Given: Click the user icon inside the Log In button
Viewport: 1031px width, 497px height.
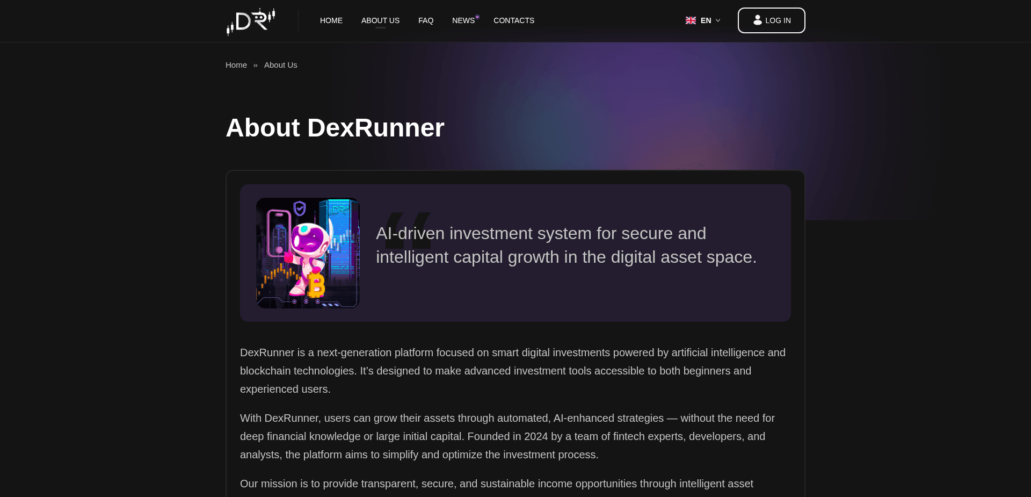Looking at the screenshot, I should pyautogui.click(x=757, y=20).
